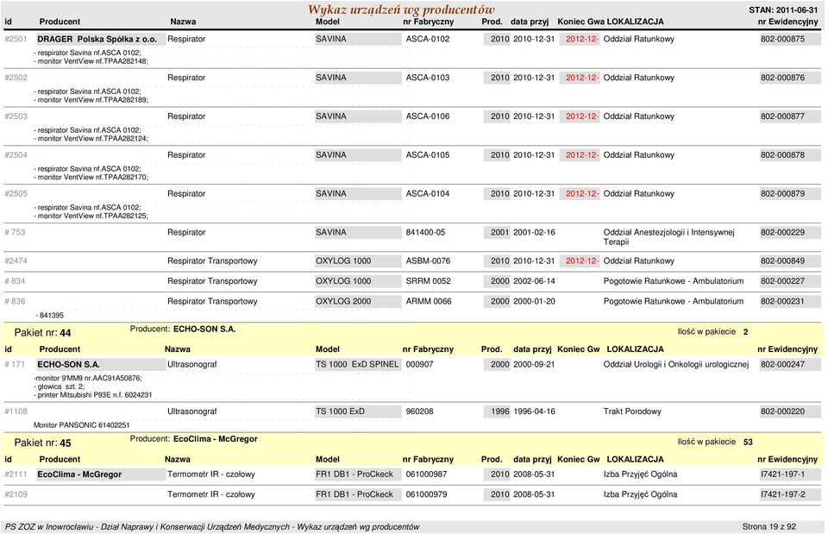Click note 'monitor VentView nf.TPAA282124;'
Screen dimensions: 828x534
tap(92, 138)
